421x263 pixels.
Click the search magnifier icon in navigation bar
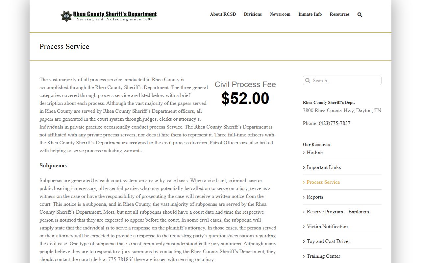(359, 14)
